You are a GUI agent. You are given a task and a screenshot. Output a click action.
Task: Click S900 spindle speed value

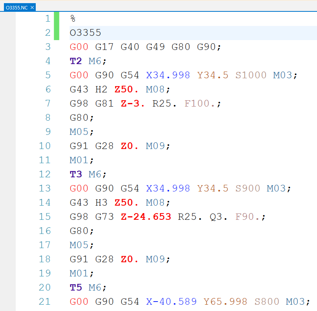[x=247, y=189]
